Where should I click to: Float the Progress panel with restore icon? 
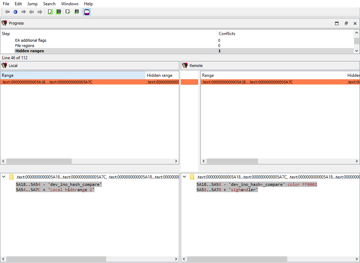(346, 23)
